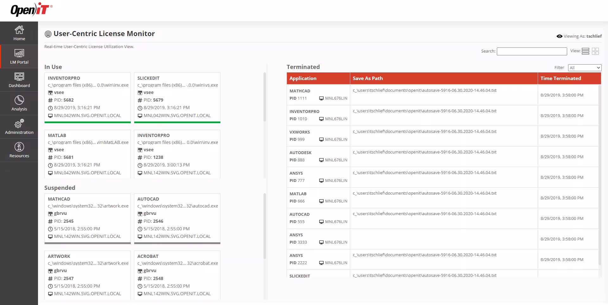This screenshot has height=305, width=608.
Task: Click monitor icon in ANSYS PID 777 row
Action: click(321, 181)
